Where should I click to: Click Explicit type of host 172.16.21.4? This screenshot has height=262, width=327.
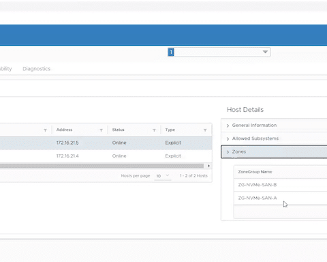173,156
